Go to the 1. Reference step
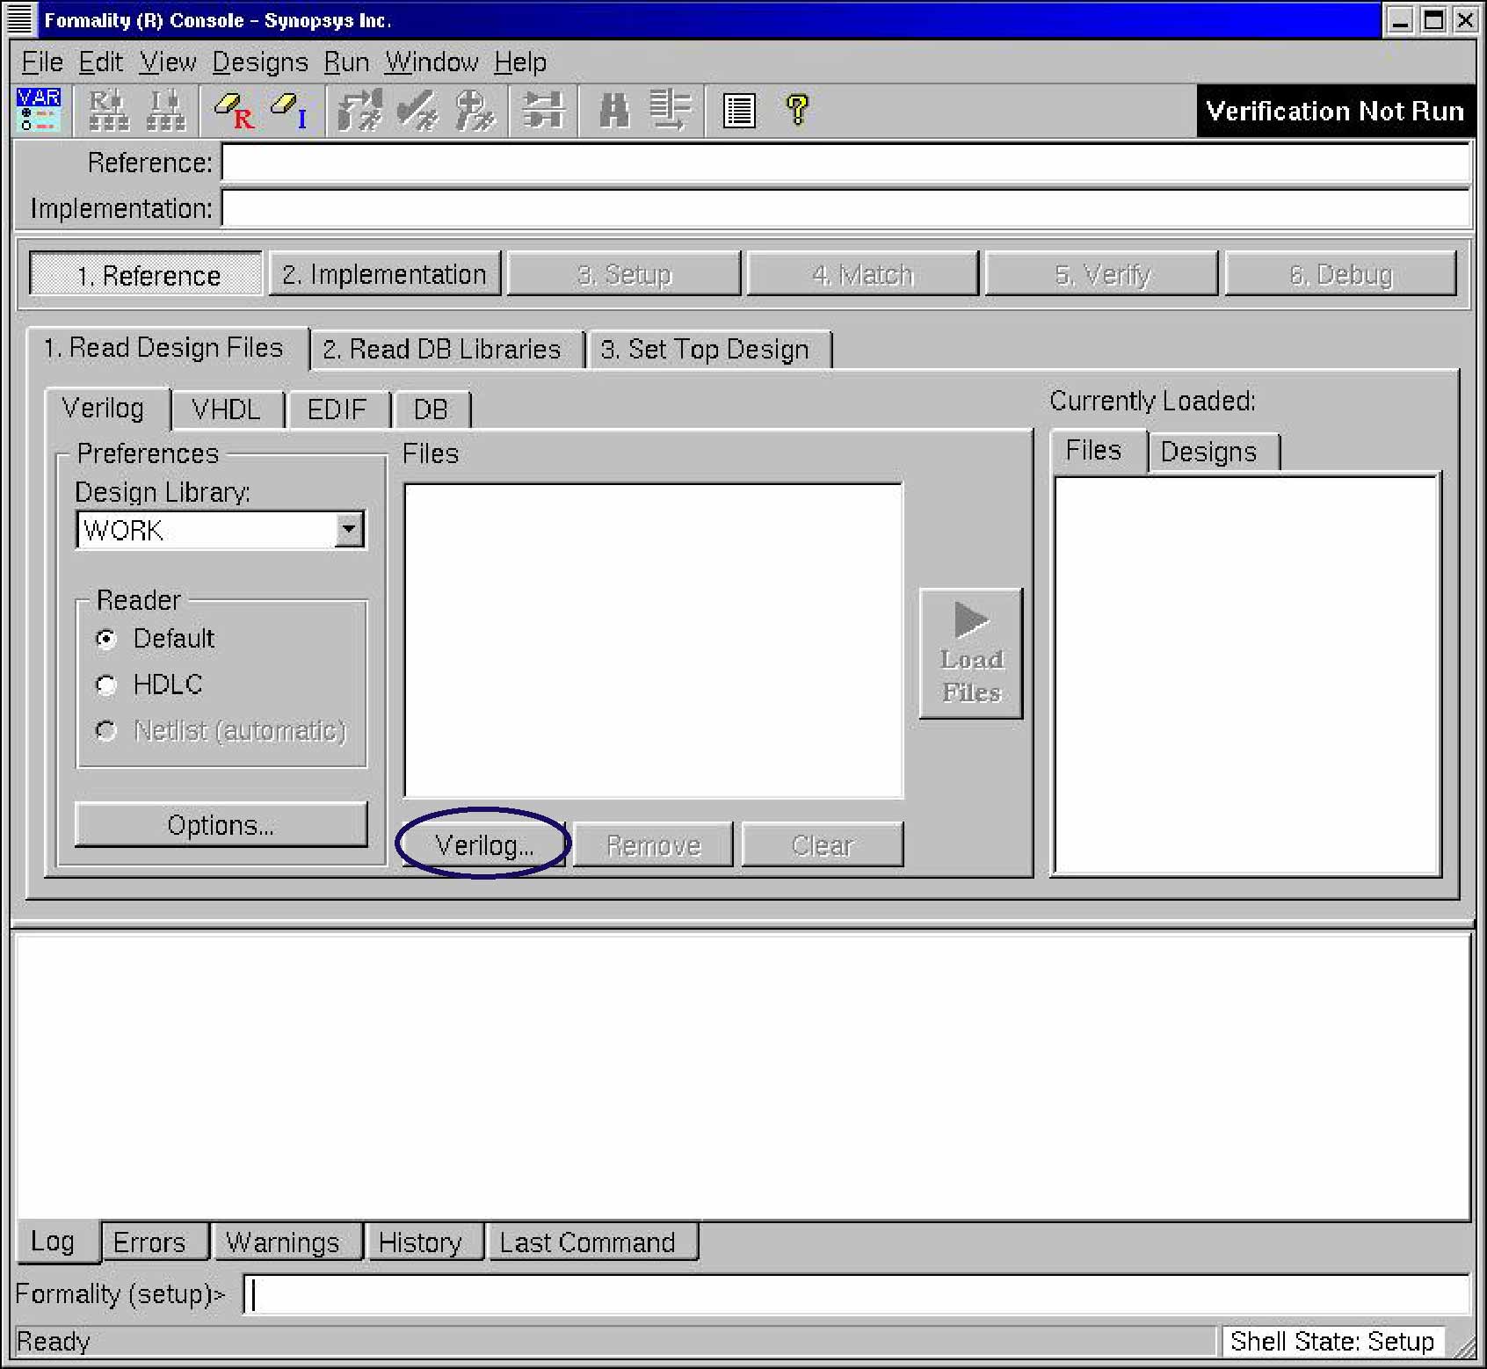Screen dimensions: 1487x1369 pos(147,275)
